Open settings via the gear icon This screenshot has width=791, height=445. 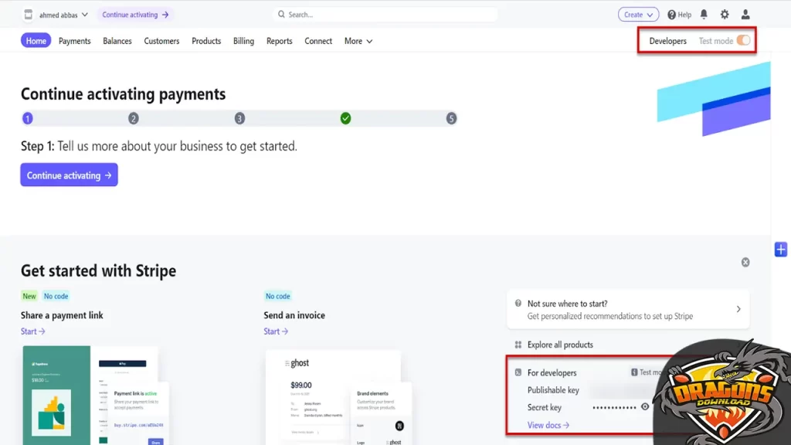click(x=725, y=15)
